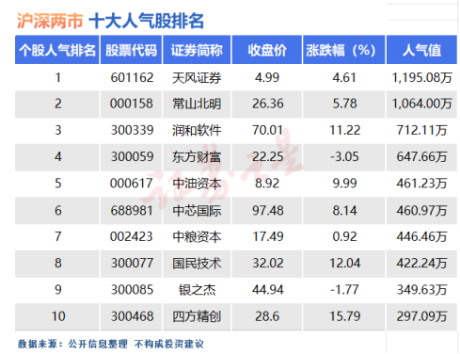Click the 涨跌幅(%) column header
The height and width of the screenshot is (354, 460).
(343, 50)
